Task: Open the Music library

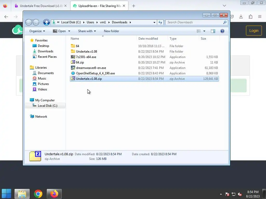Action: click(x=42, y=78)
